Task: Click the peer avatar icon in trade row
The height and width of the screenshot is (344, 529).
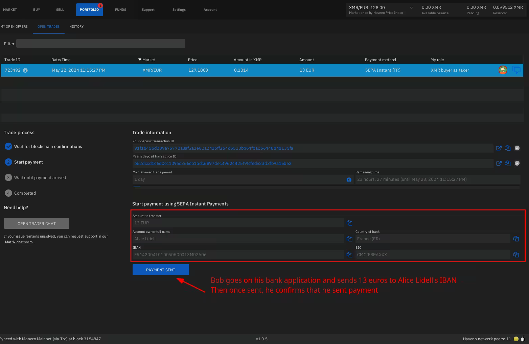Action: [503, 70]
